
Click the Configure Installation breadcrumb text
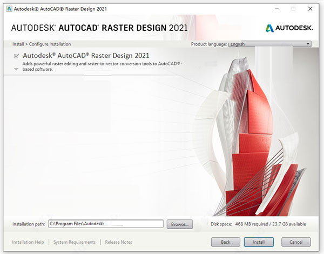point(50,44)
